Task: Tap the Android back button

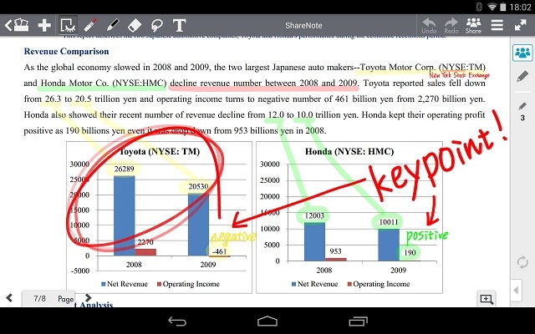Action: click(x=177, y=321)
